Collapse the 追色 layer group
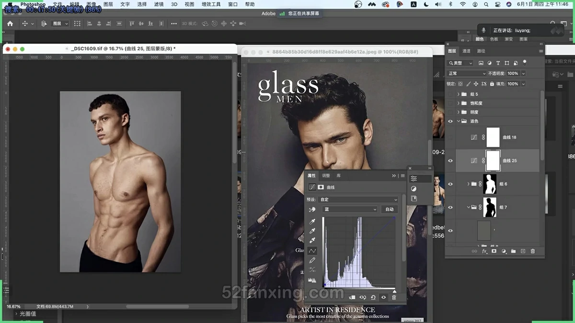Screen dimensions: 575x323 pos(459,121)
